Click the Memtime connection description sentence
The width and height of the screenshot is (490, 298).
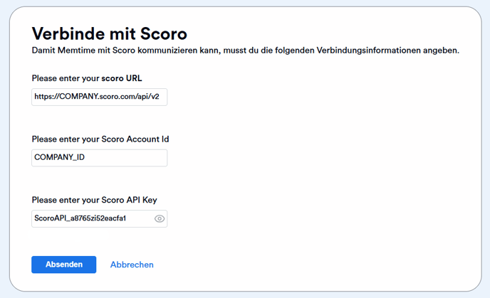pos(246,50)
